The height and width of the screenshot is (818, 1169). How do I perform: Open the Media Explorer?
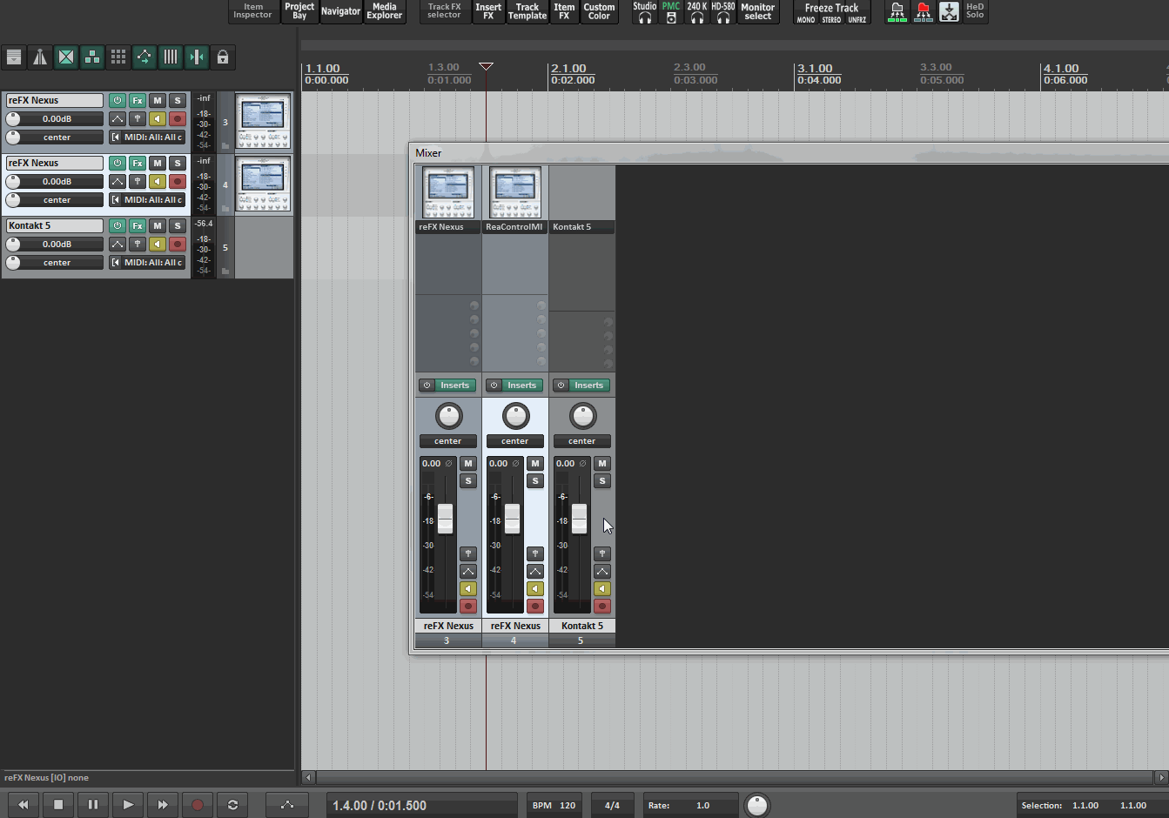pos(384,12)
